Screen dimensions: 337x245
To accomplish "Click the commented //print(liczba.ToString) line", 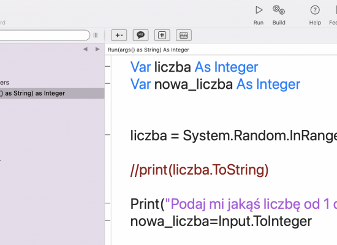I will tap(200, 170).
